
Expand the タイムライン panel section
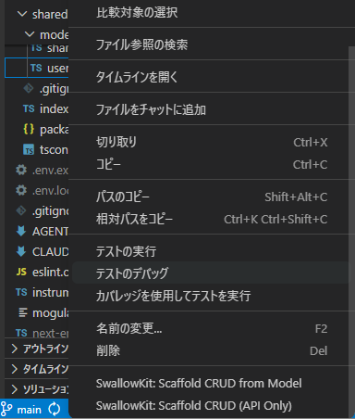point(14,369)
